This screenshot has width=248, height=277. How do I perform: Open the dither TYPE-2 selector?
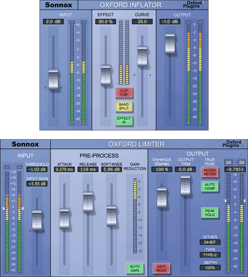pos(210,255)
